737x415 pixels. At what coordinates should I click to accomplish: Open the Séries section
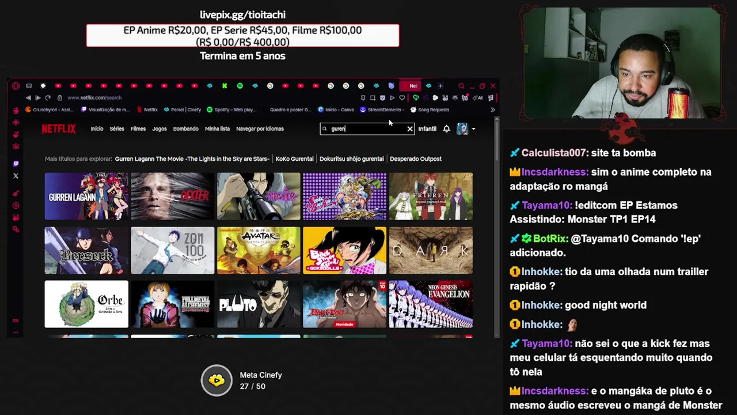coord(117,129)
